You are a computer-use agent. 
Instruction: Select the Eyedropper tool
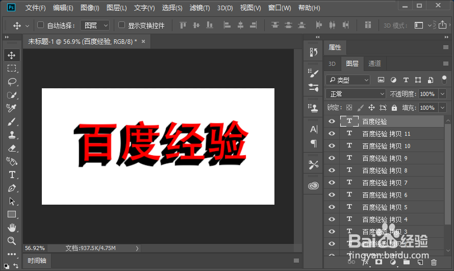(12, 108)
